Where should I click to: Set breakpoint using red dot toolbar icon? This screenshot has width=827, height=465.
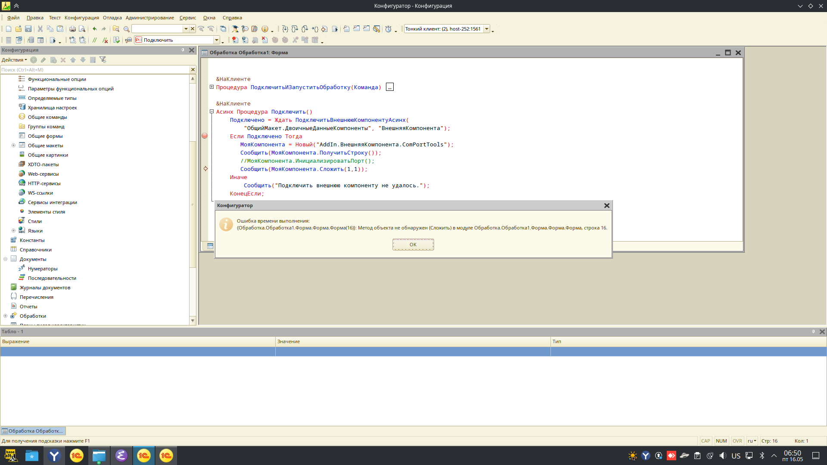coord(235,40)
